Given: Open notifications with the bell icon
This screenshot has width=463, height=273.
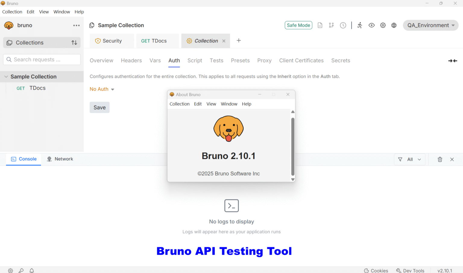Looking at the screenshot, I should click(x=32, y=270).
